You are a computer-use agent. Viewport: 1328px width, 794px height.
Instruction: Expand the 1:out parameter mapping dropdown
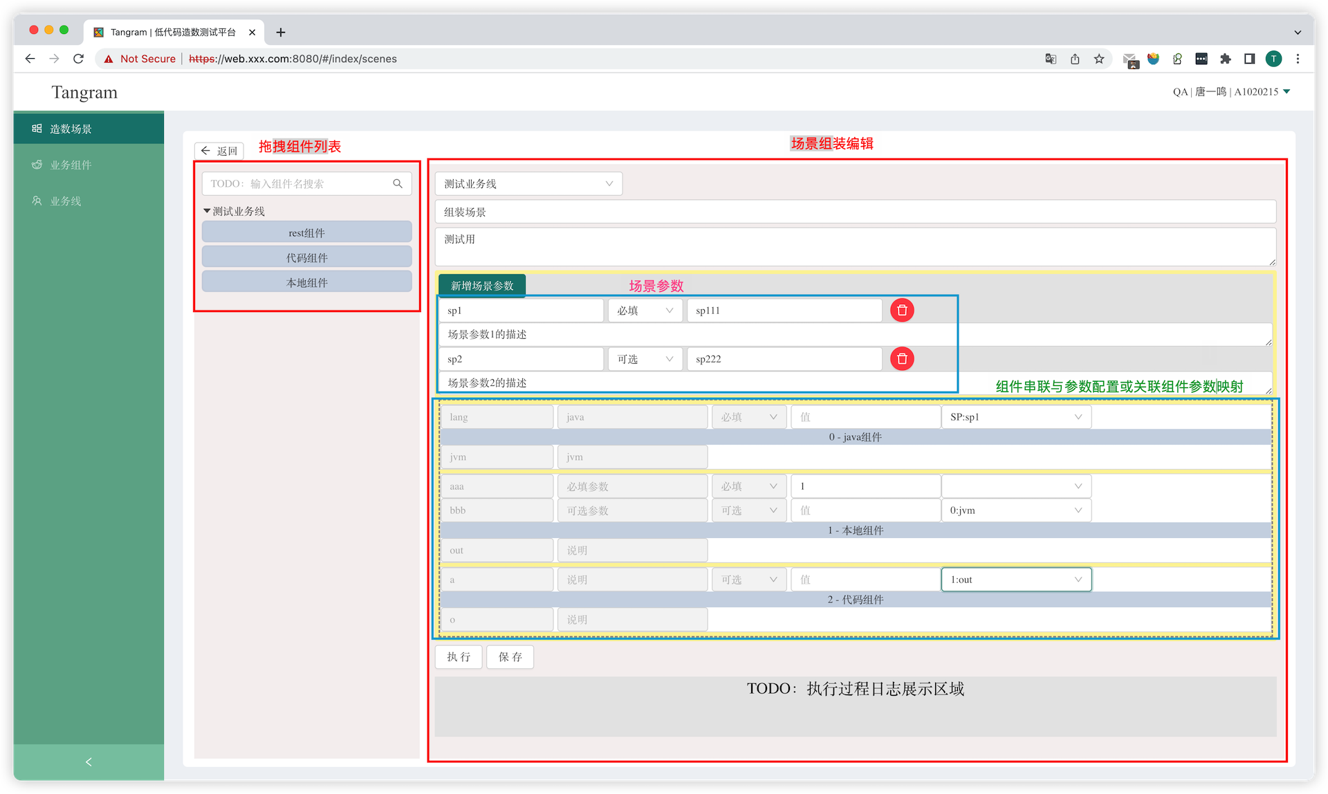1015,580
